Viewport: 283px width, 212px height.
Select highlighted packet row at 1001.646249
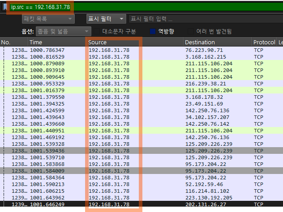(141, 204)
